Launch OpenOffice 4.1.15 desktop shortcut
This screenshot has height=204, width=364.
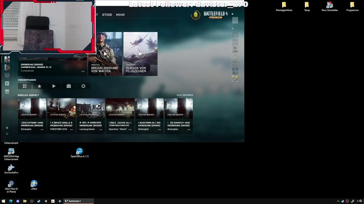pyautogui.click(x=80, y=153)
